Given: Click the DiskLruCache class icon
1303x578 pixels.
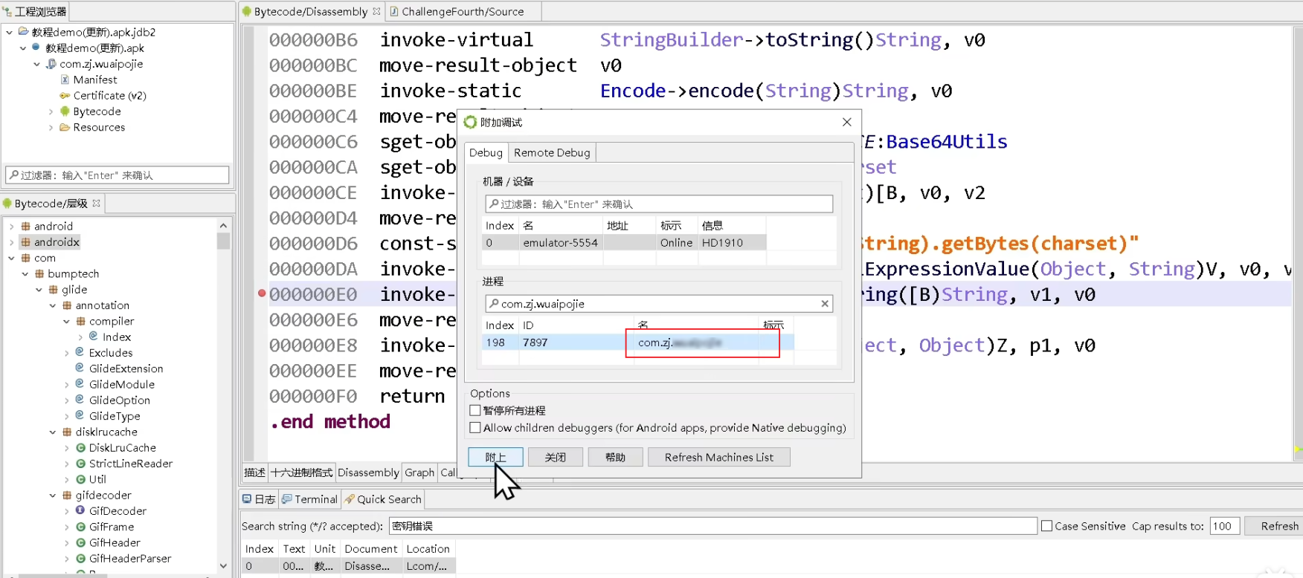Looking at the screenshot, I should 80,448.
